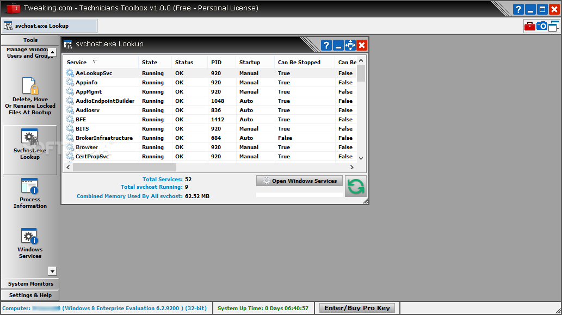Viewport: 562px width, 315px height.
Task: Click the gear icon of Audiosrv row
Action: coord(70,110)
